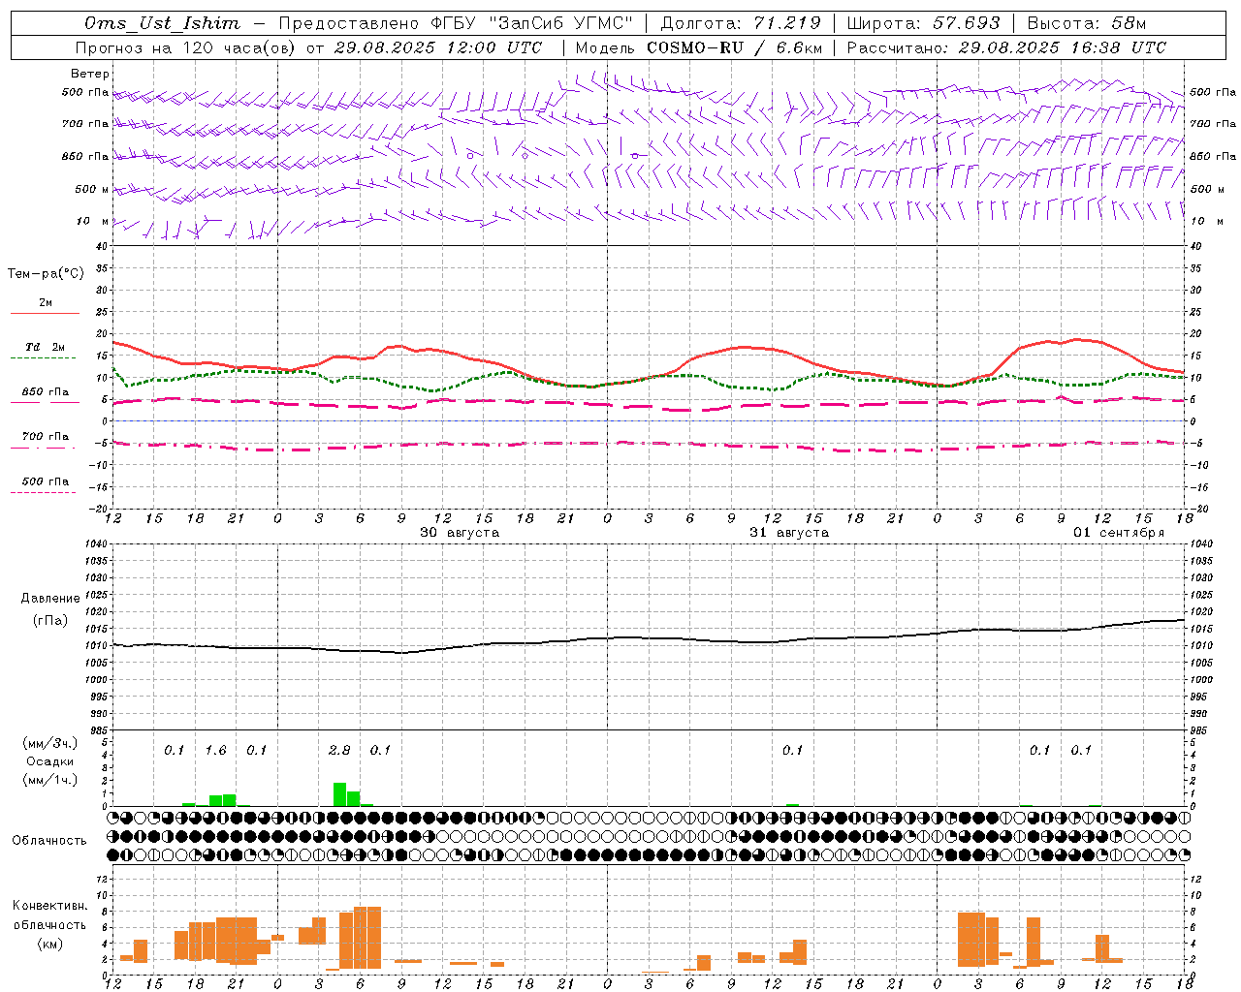Viewport: 1241px width, 992px height.
Task: Click the tallest green precipitation bar near 2.8
Action: [x=340, y=794]
